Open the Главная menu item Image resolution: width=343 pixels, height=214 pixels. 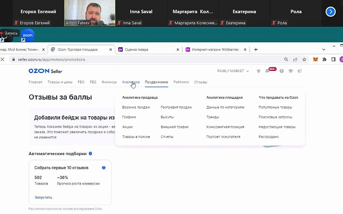click(35, 82)
